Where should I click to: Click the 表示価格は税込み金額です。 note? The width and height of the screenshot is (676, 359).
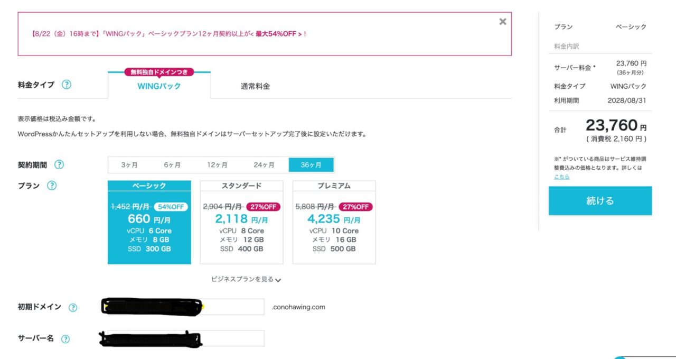pyautogui.click(x=57, y=119)
